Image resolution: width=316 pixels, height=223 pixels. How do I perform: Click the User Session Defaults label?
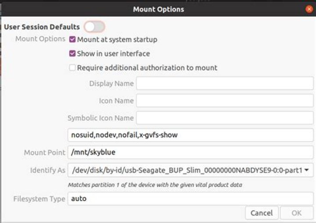click(42, 27)
